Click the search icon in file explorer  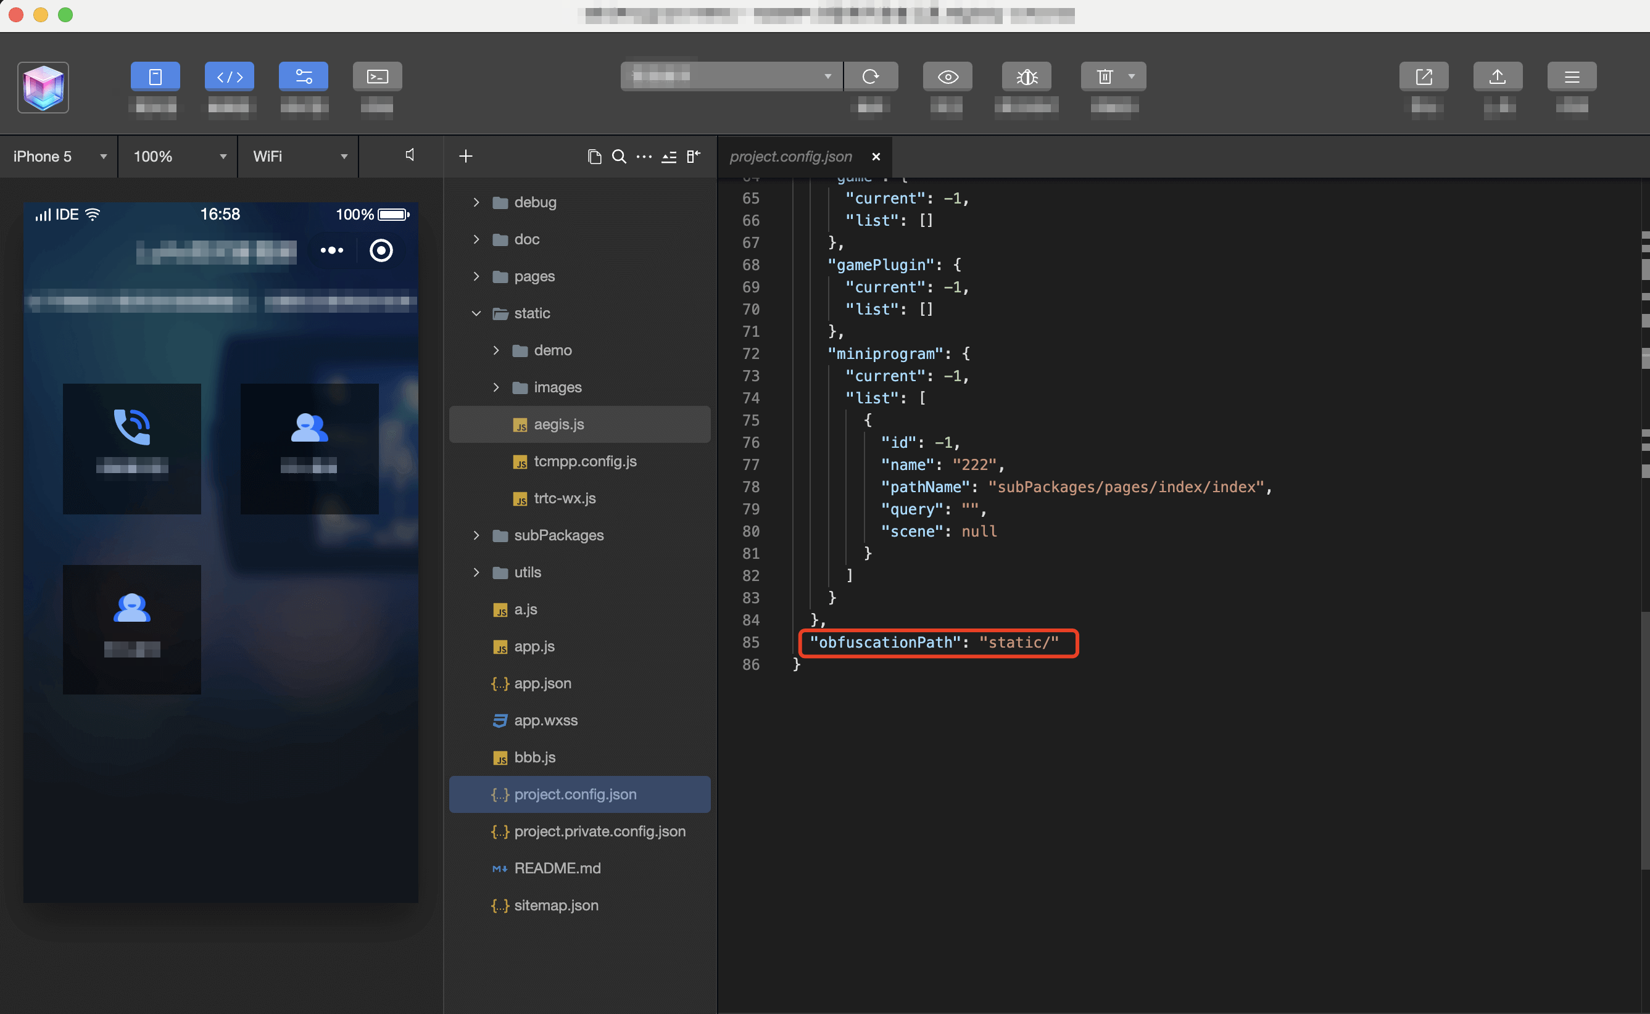619,156
